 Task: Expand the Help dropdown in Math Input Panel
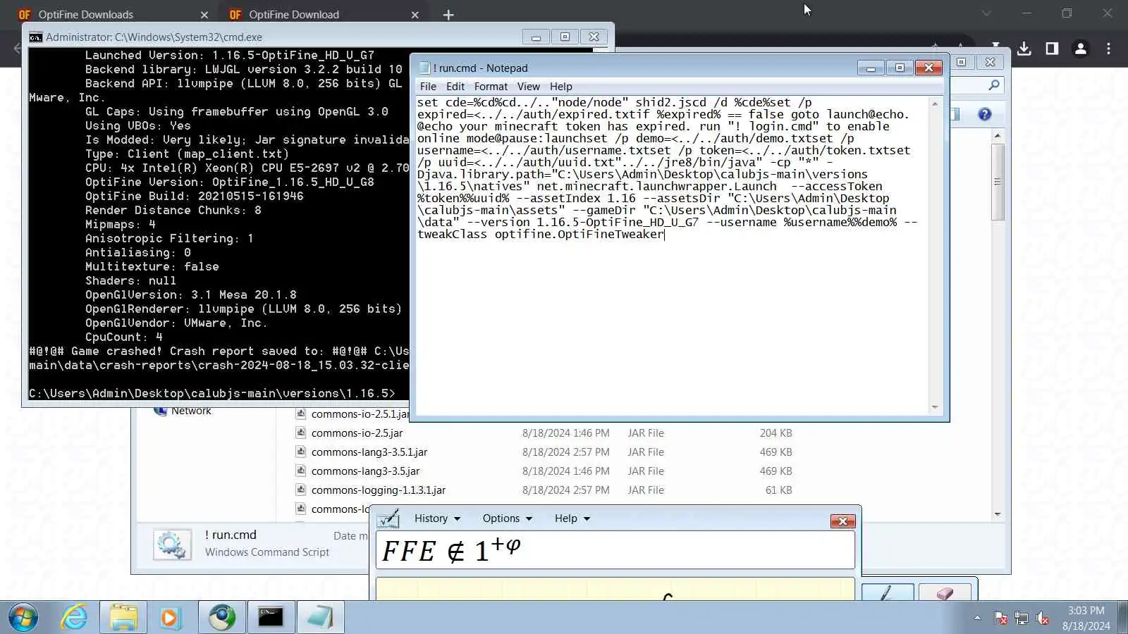(x=572, y=518)
